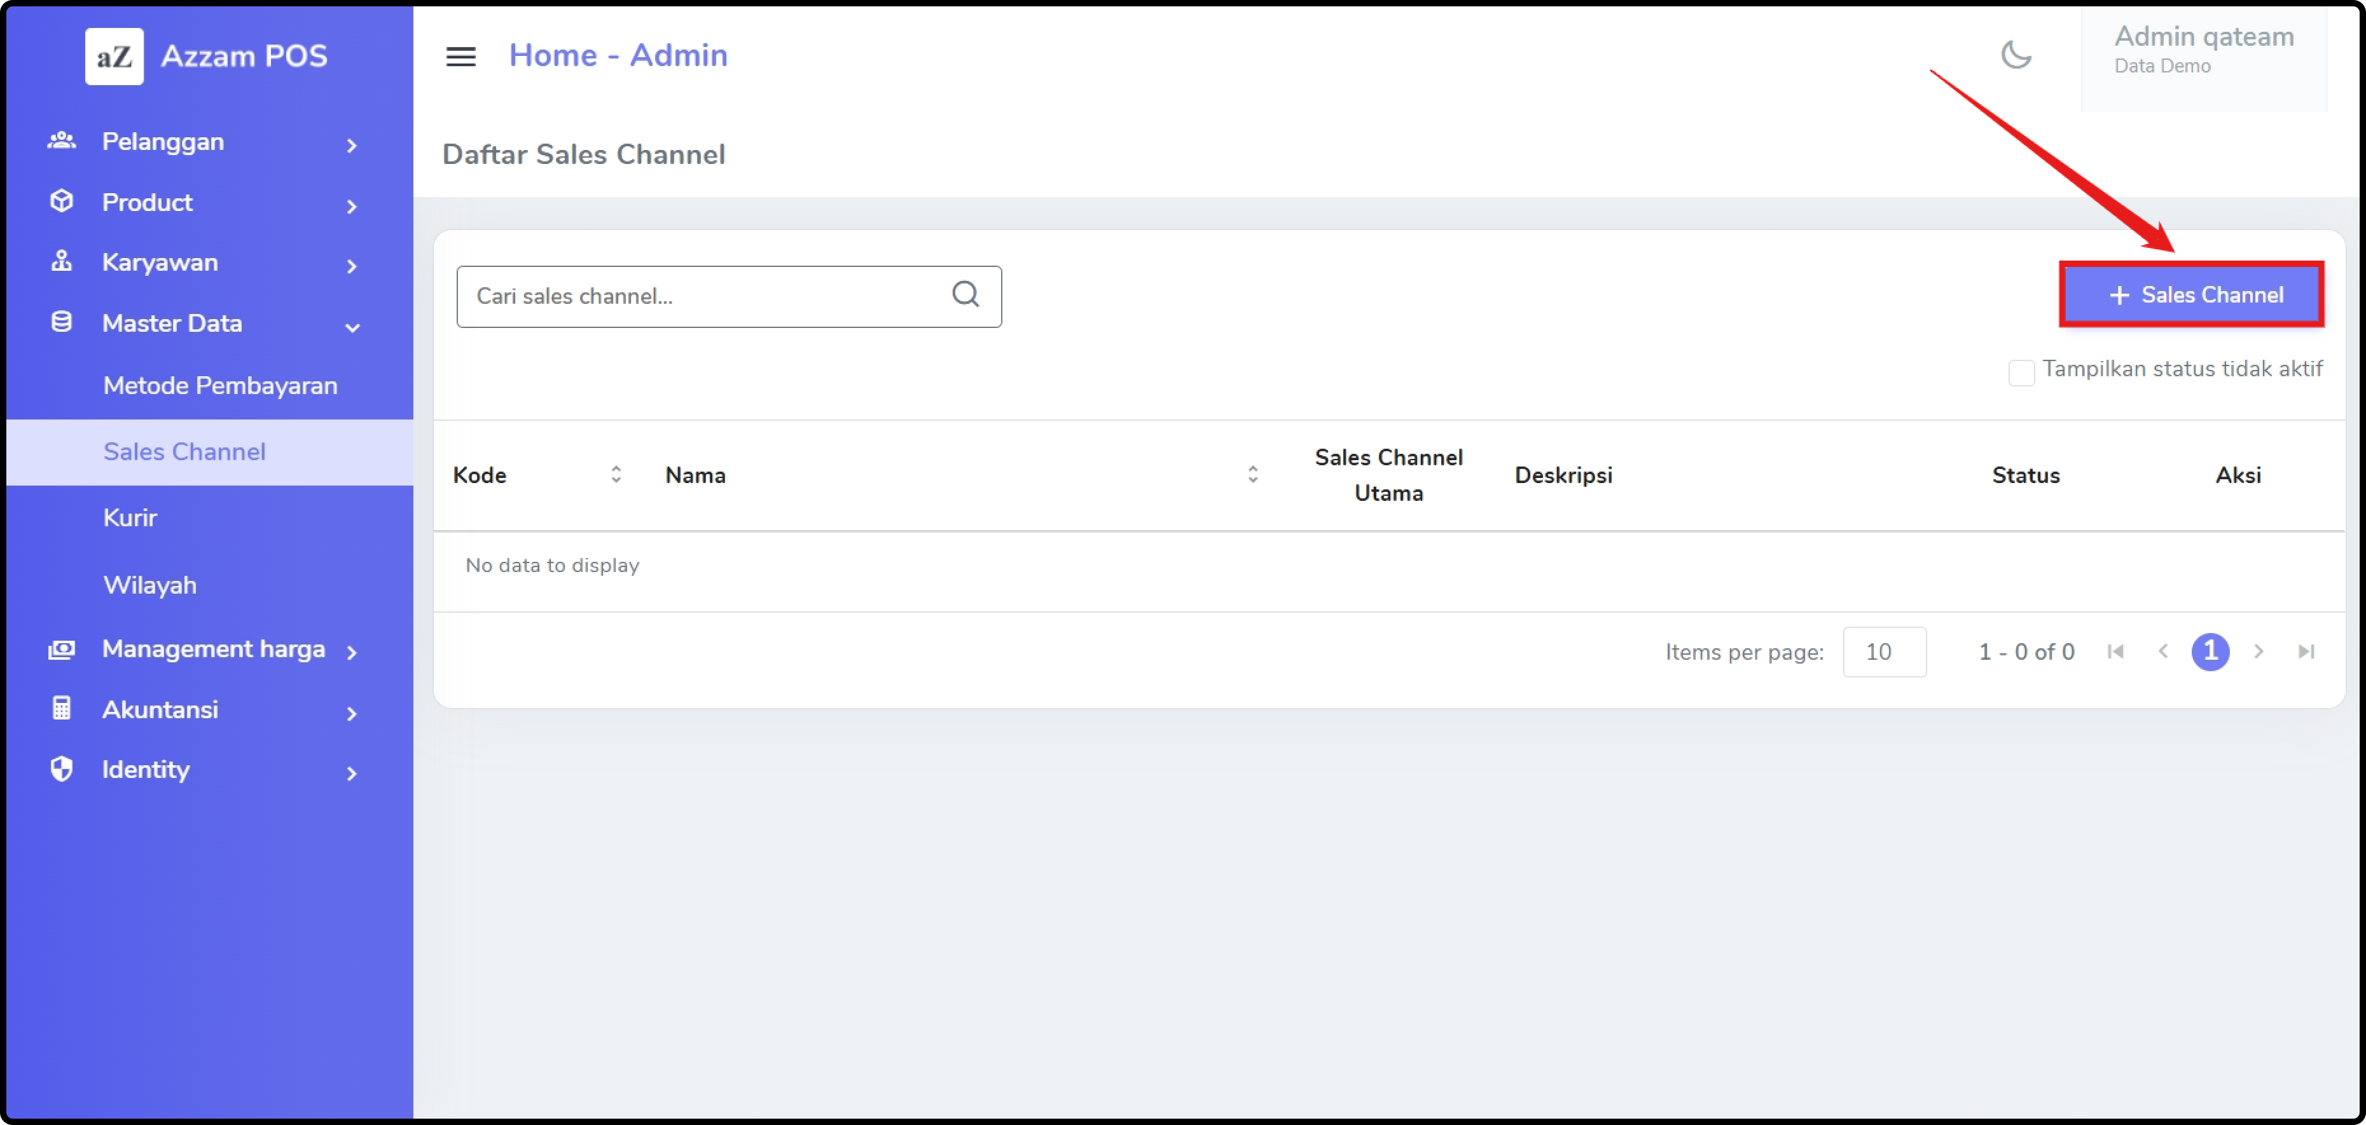2366x1125 pixels.
Task: Click the search magnifier icon
Action: pos(964,294)
